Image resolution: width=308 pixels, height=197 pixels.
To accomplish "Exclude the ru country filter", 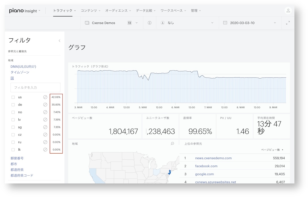I will point(45,142).
